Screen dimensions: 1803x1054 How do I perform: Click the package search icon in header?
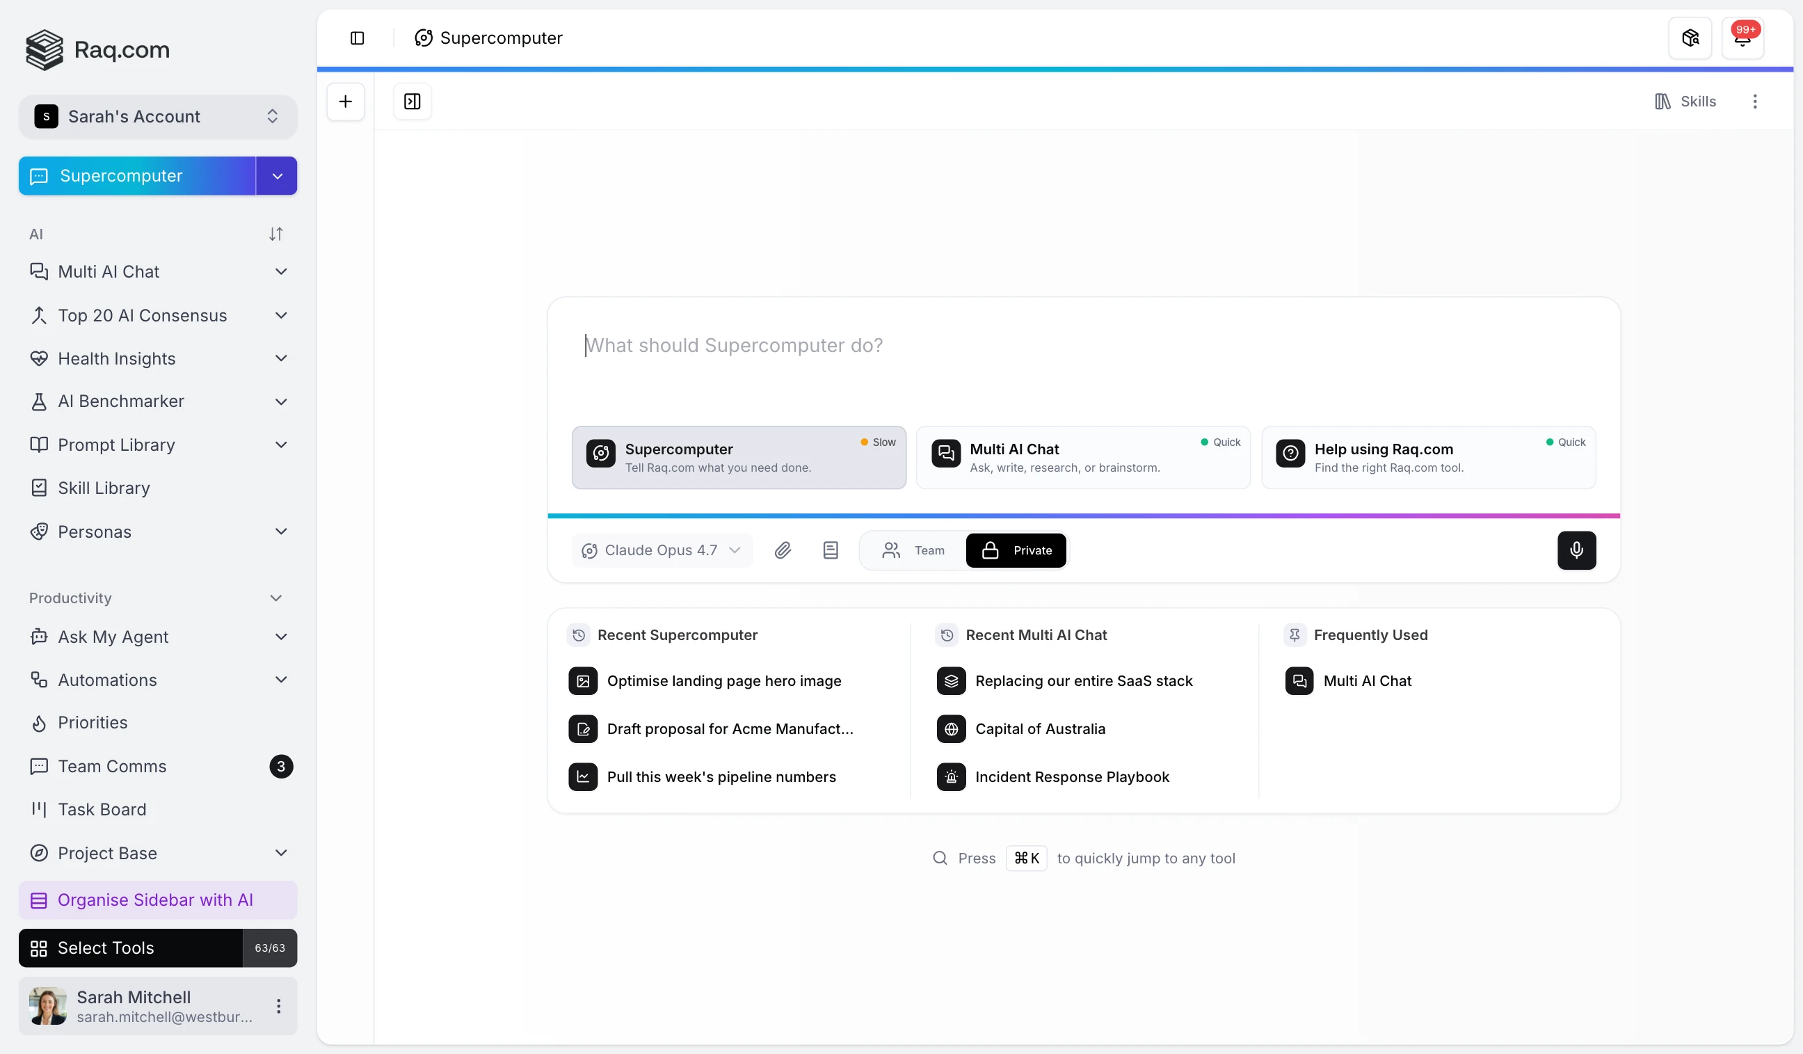point(1690,38)
